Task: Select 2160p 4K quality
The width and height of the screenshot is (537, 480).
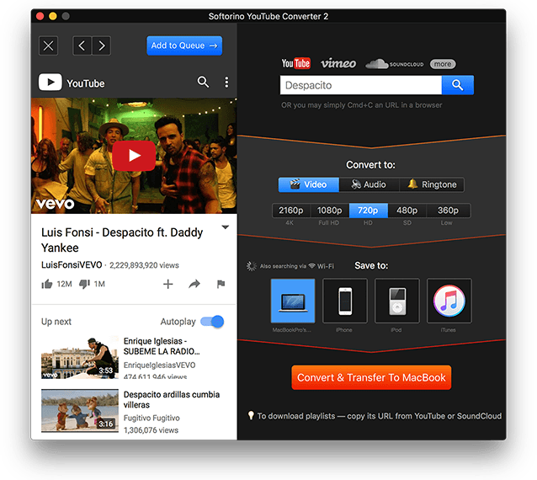Action: click(x=291, y=211)
